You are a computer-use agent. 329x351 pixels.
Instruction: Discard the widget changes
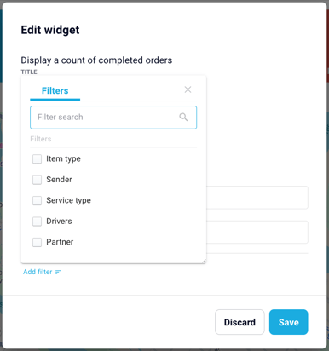240,322
